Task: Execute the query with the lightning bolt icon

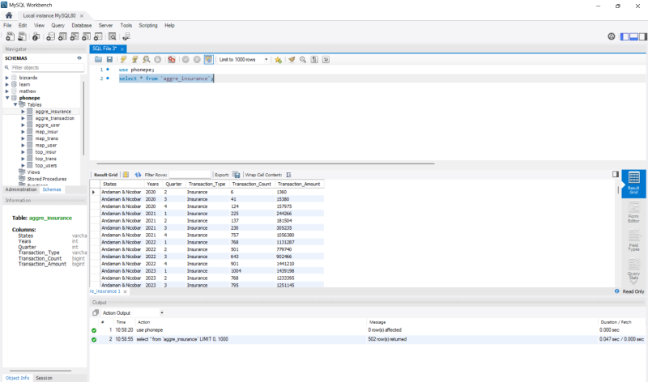Action: pos(124,59)
